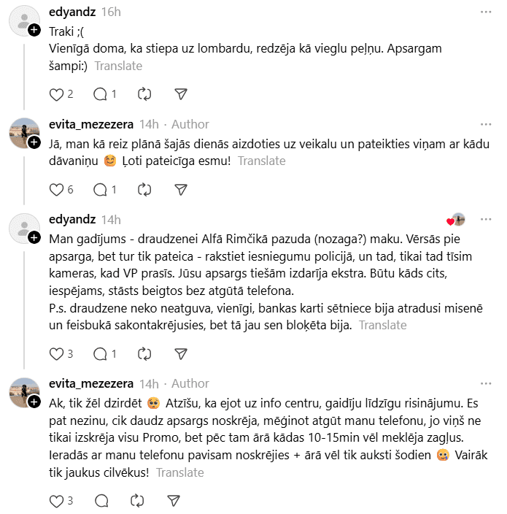This screenshot has height=514, width=507.
Task: Open more options for edyandz's second comment
Action: click(x=486, y=219)
